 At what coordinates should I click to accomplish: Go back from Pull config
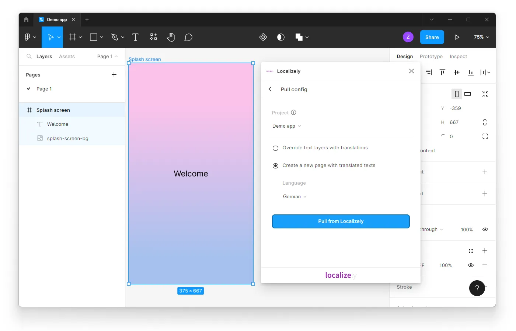pos(270,89)
